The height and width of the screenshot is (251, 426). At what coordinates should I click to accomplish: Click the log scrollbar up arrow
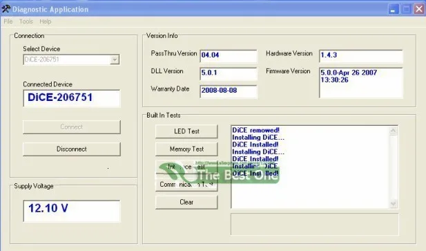pyautogui.click(x=393, y=131)
